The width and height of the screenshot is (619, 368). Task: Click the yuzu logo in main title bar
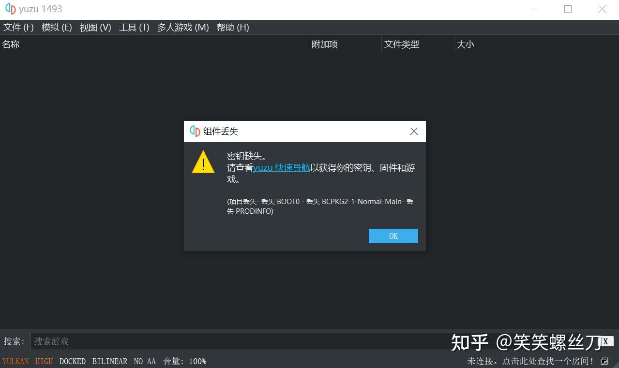click(x=10, y=9)
